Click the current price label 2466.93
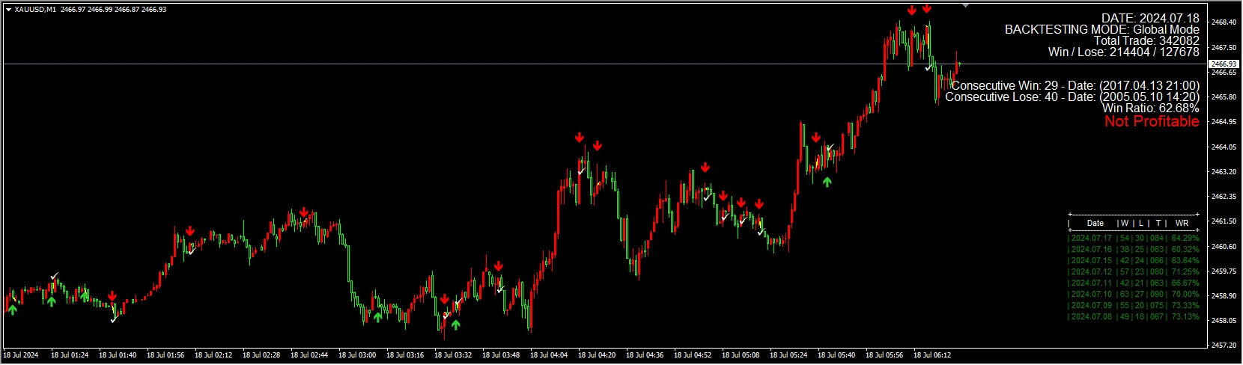Screen dimensions: 1243x365 (1224, 64)
